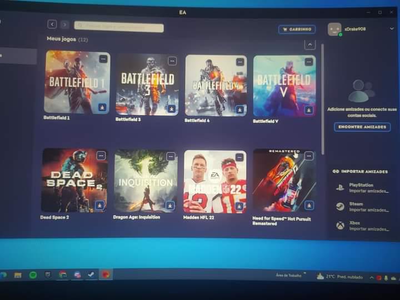Screen dimensions: 400x300
Task: Open options menu on Dragon Age: Inquisition card
Action: pos(171,156)
